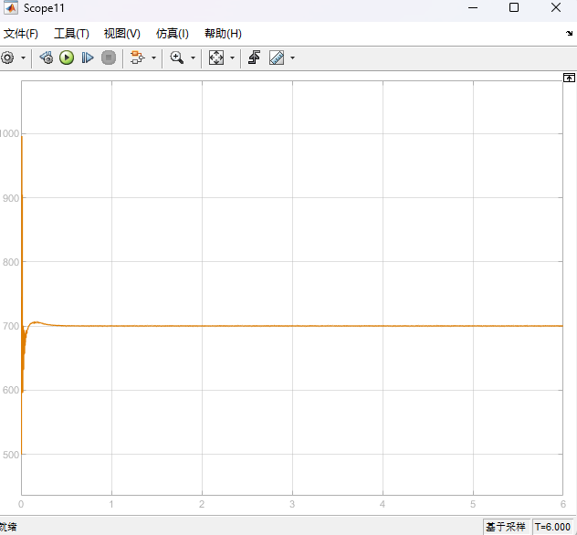Open the triggers icon in toolbar
The width and height of the screenshot is (577, 535).
click(255, 58)
